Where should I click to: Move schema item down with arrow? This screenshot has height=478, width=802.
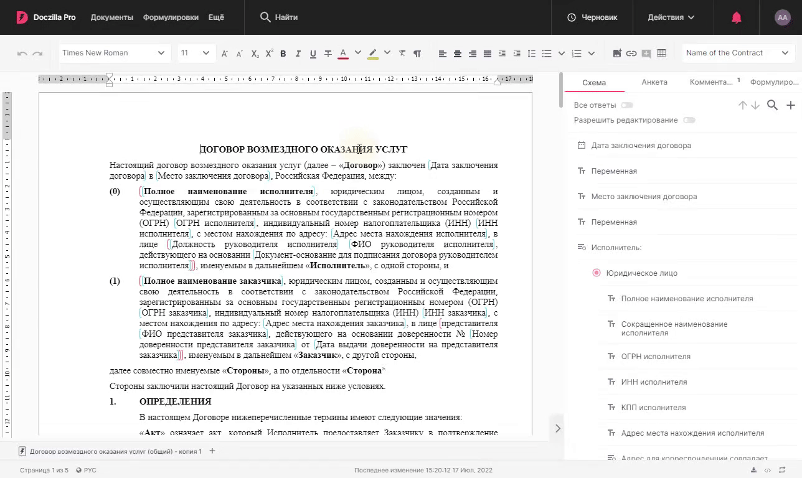pos(755,106)
